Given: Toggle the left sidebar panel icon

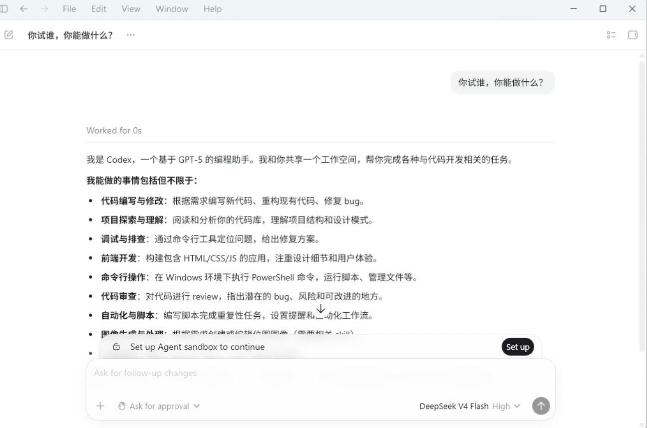Looking at the screenshot, I should coord(4,9).
